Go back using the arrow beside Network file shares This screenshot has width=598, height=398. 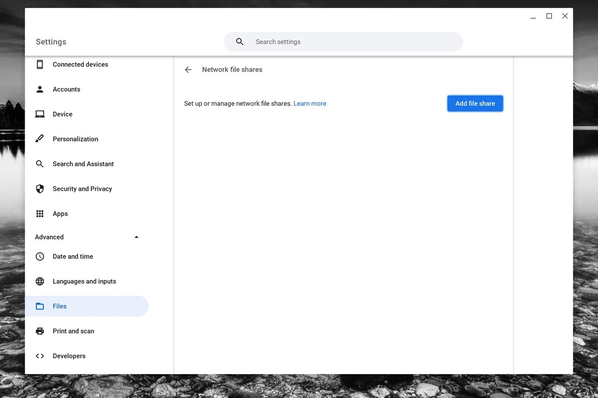[x=188, y=70]
